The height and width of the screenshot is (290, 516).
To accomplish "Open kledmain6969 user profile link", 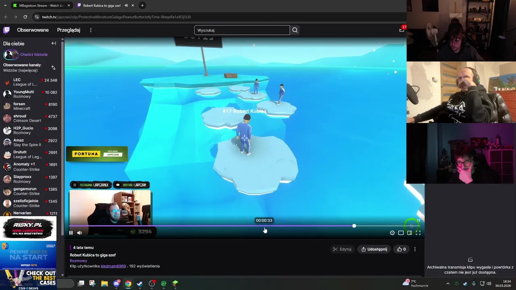I will 113,266.
